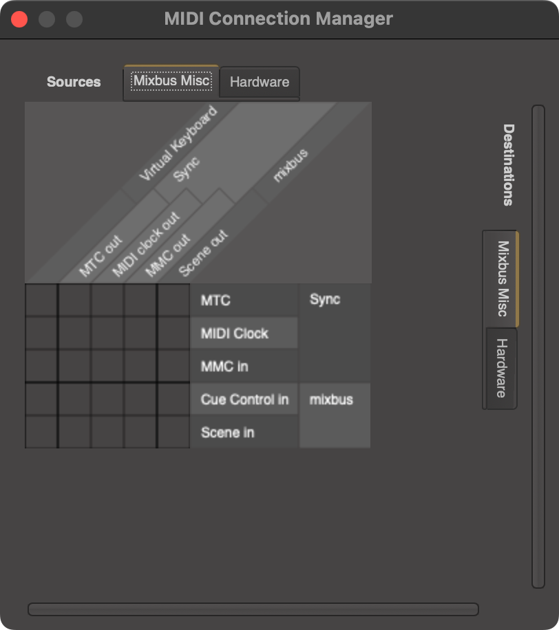Viewport: 559px width, 630px height.
Task: Click the MIDI clock out column header
Action: click(145, 244)
